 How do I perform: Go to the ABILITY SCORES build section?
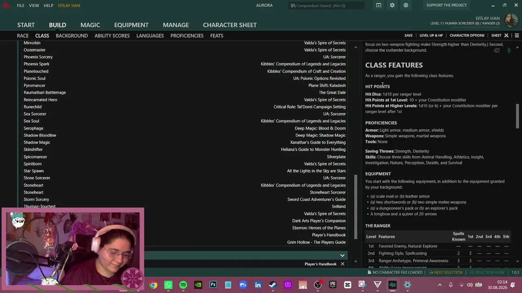point(112,36)
